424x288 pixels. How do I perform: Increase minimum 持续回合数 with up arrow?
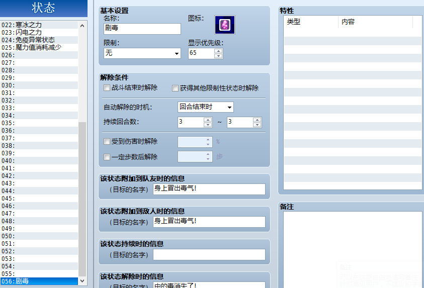(x=208, y=120)
